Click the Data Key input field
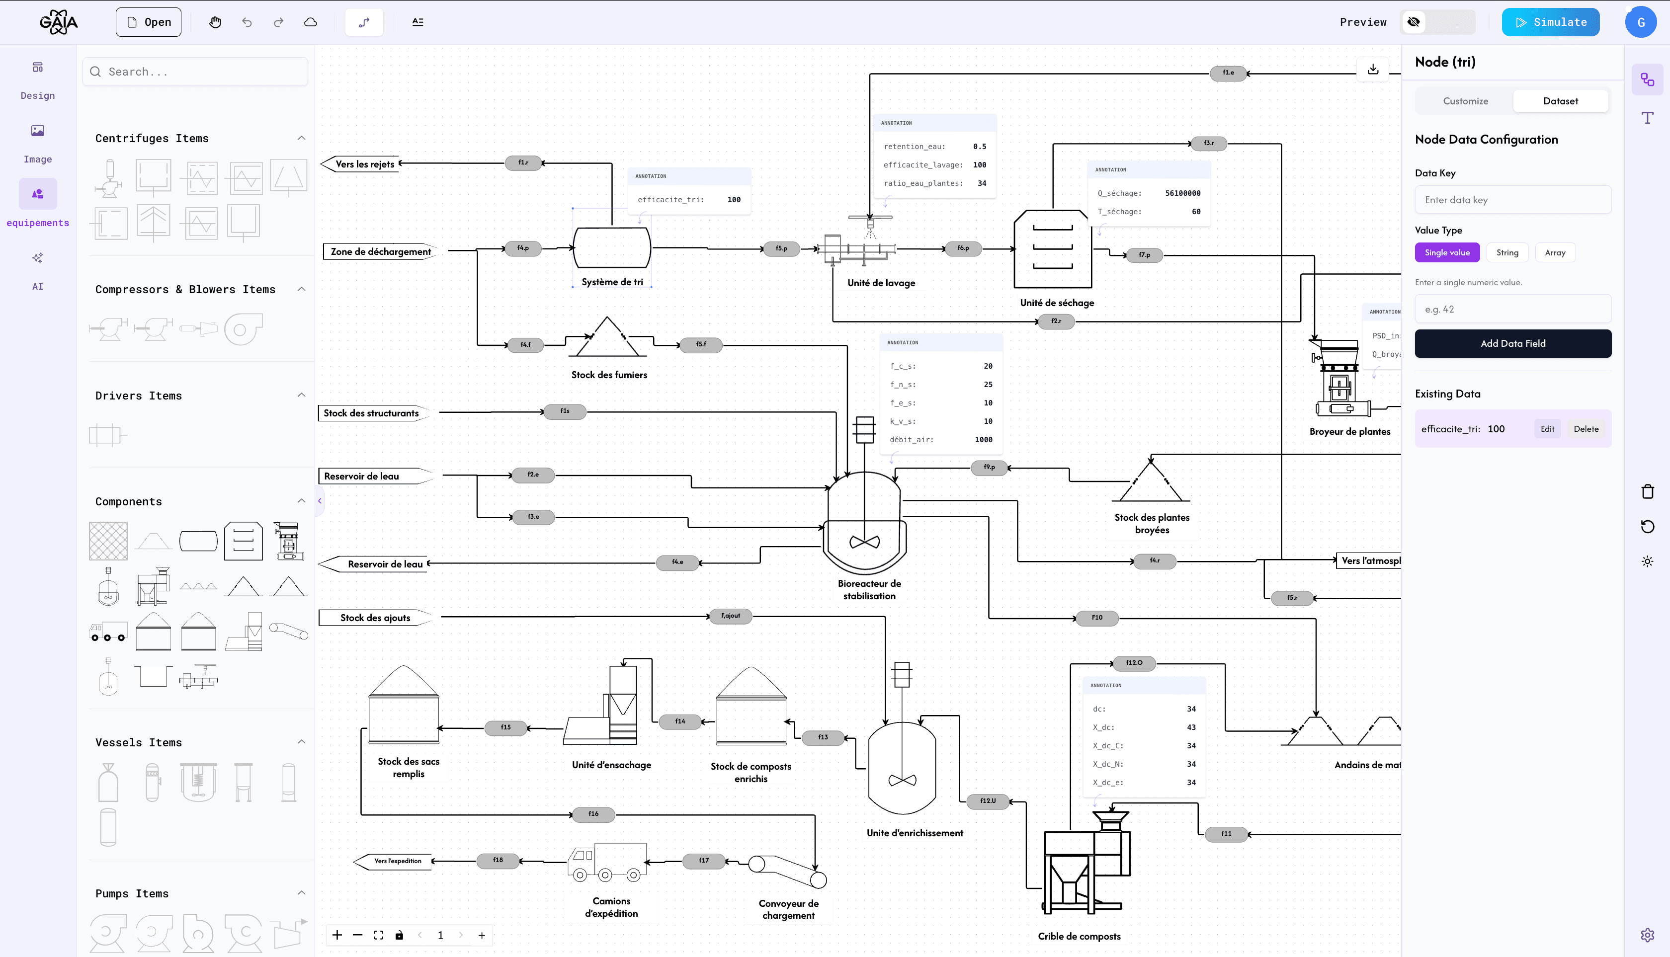The image size is (1670, 957). pyautogui.click(x=1513, y=200)
